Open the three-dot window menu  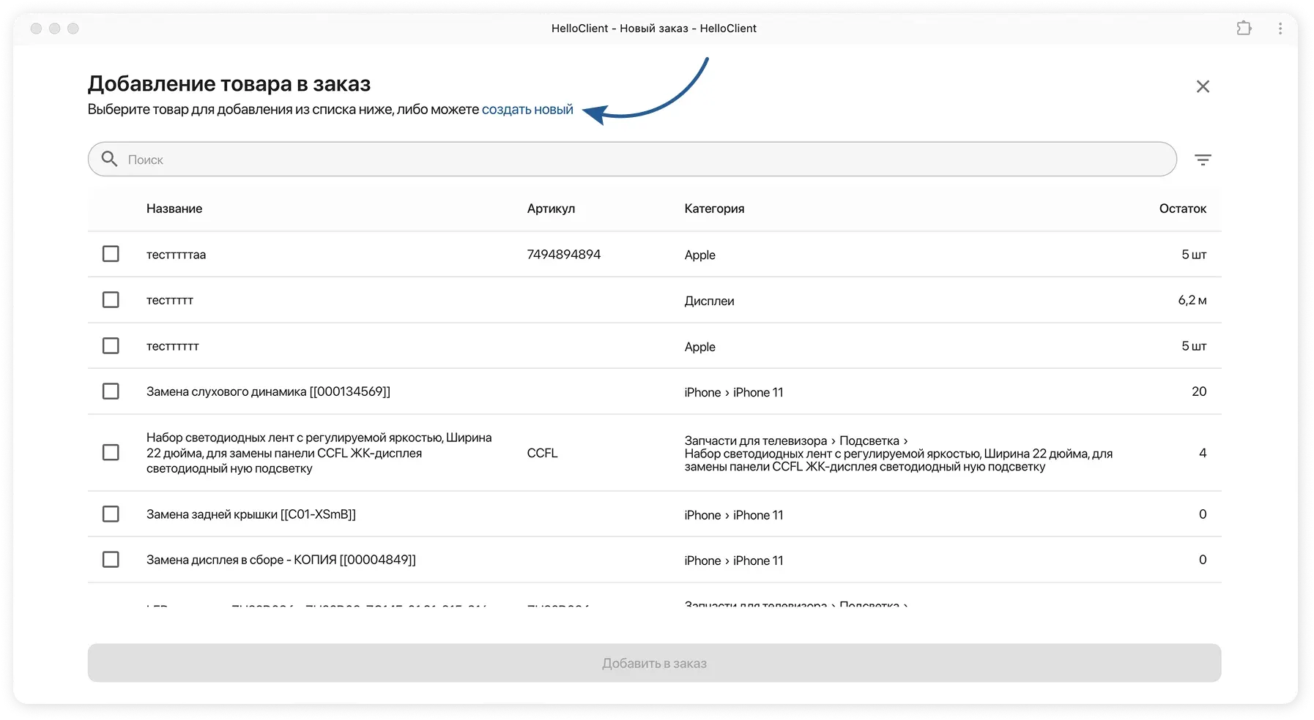coord(1280,29)
